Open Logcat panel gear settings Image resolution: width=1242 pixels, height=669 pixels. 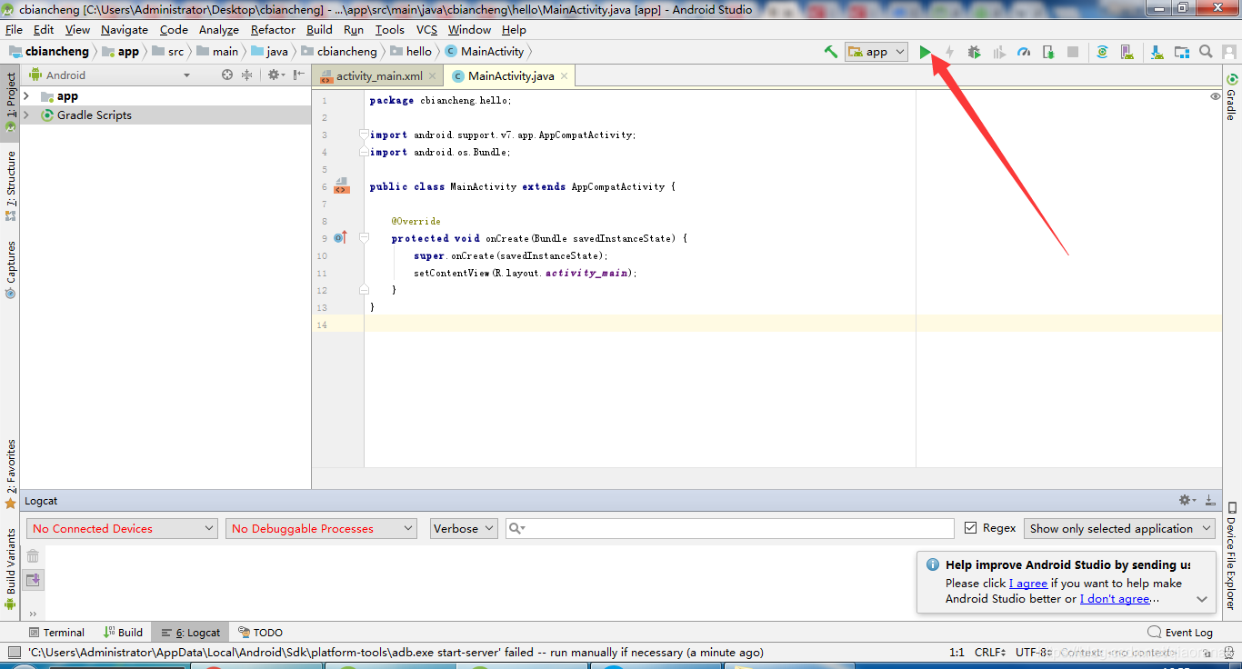coord(1187,500)
